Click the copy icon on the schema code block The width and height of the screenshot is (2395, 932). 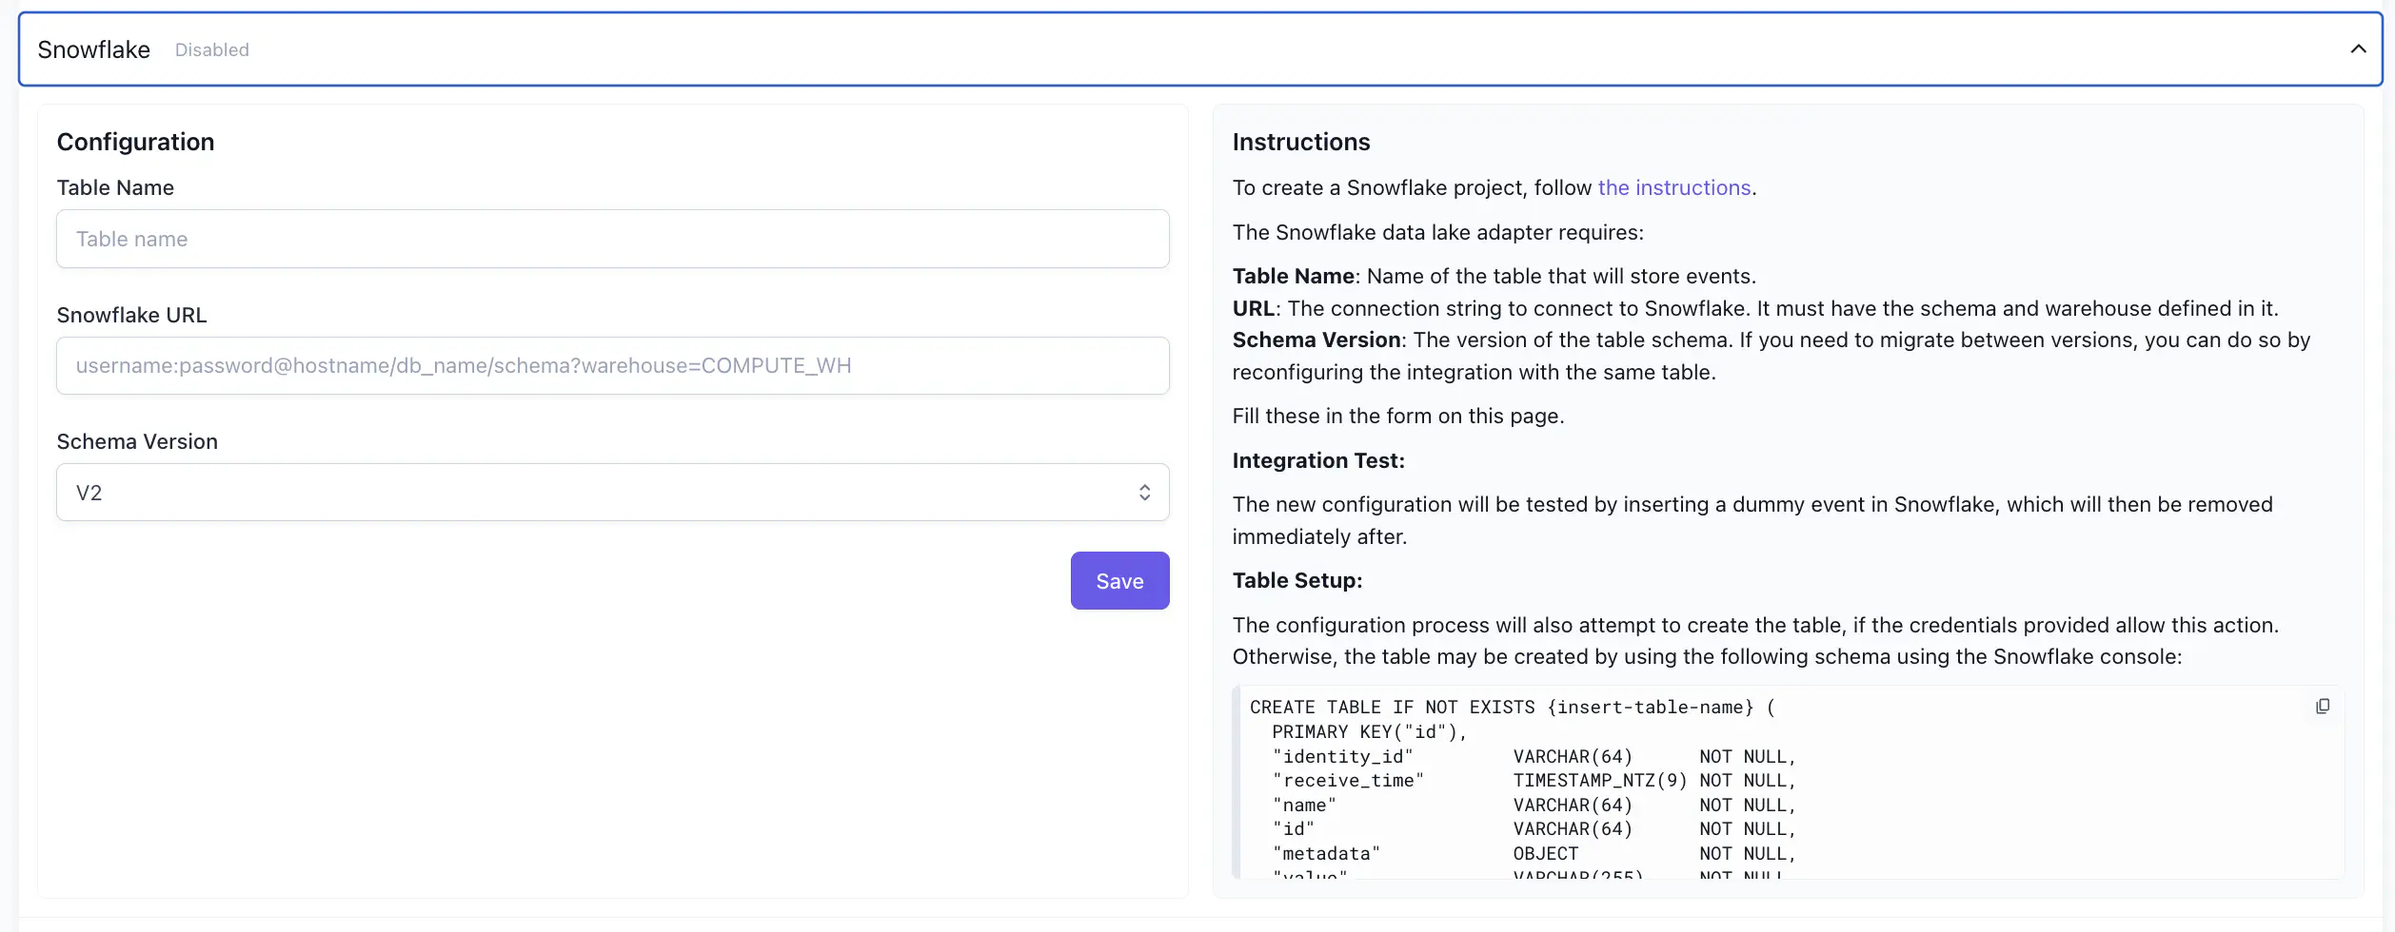point(2323,705)
